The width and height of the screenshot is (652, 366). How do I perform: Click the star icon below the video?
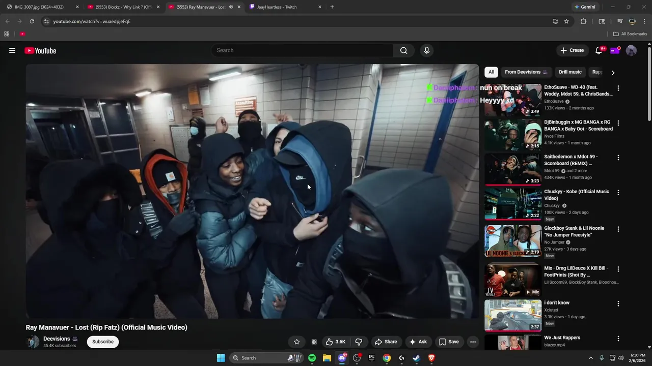296,342
